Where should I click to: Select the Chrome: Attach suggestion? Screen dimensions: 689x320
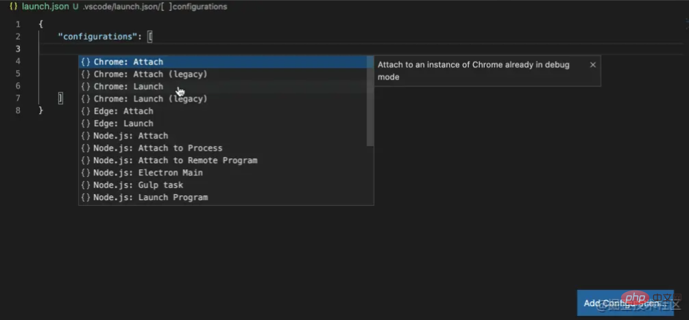[x=128, y=62]
